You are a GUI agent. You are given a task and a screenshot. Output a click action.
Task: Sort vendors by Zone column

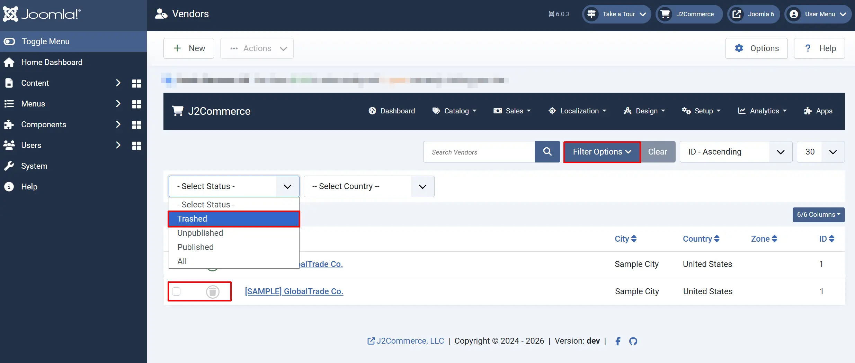[x=764, y=239]
